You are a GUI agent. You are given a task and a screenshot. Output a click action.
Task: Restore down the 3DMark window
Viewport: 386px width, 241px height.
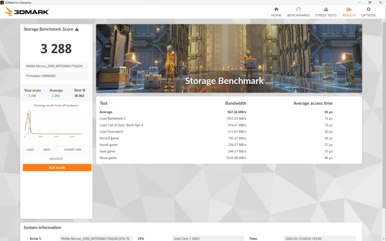tap(370, 2)
